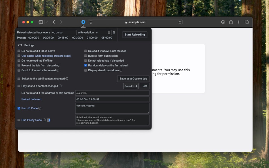Open the Run Policy Code link
The image size is (269, 168).
tap(31, 120)
